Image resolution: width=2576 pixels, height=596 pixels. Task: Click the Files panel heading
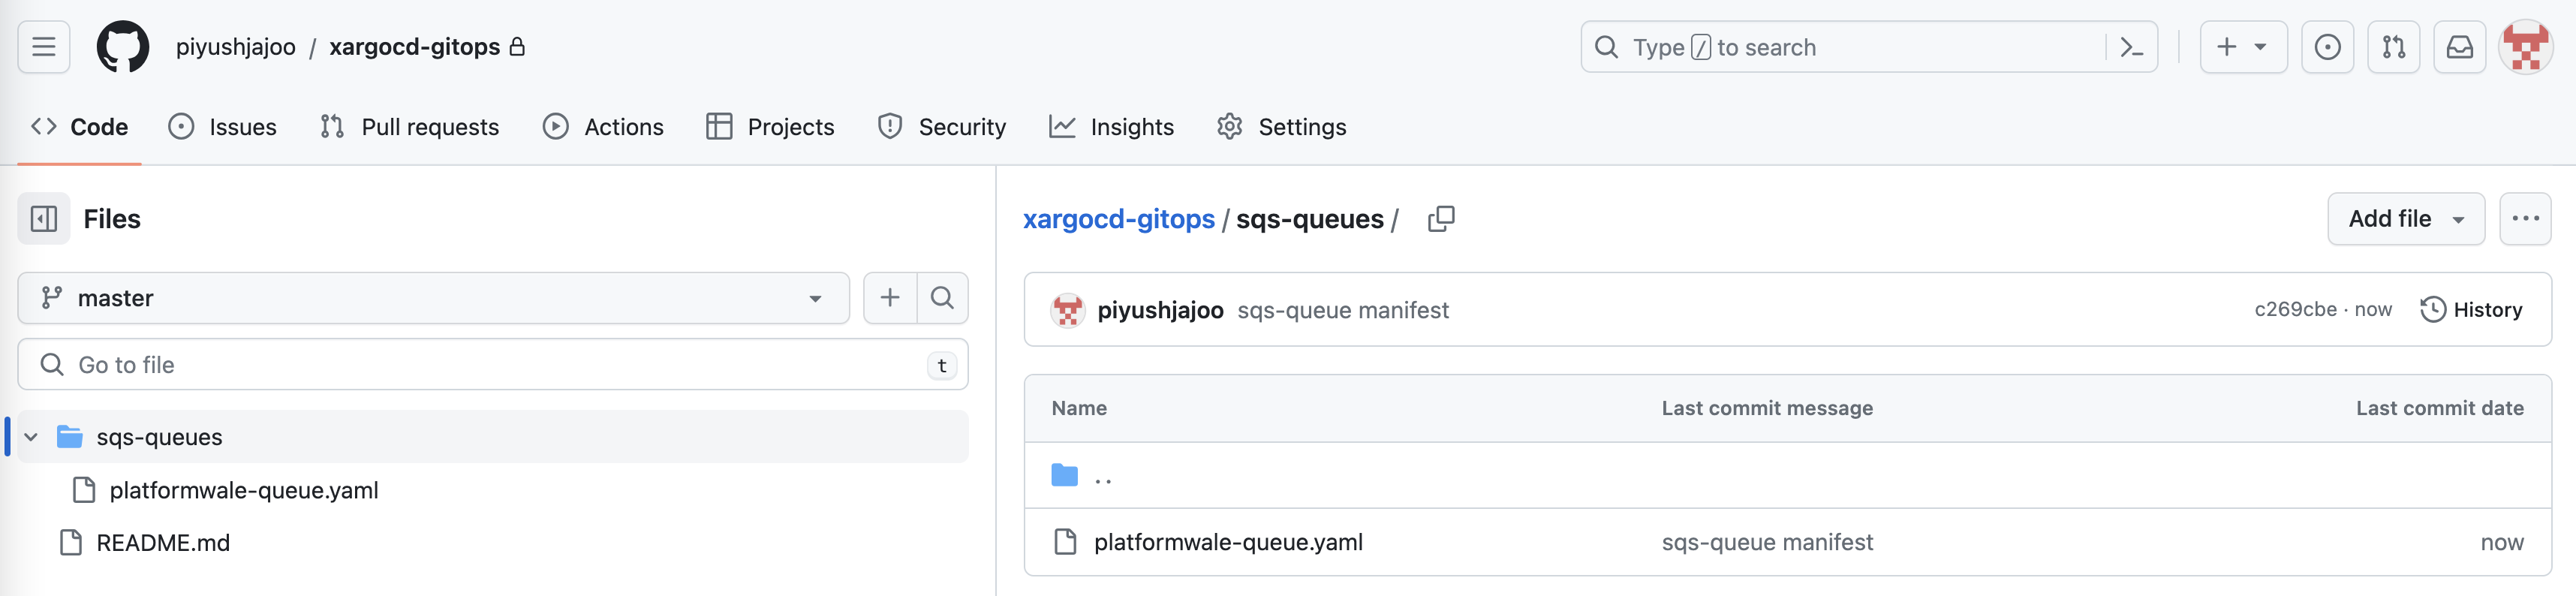point(112,219)
